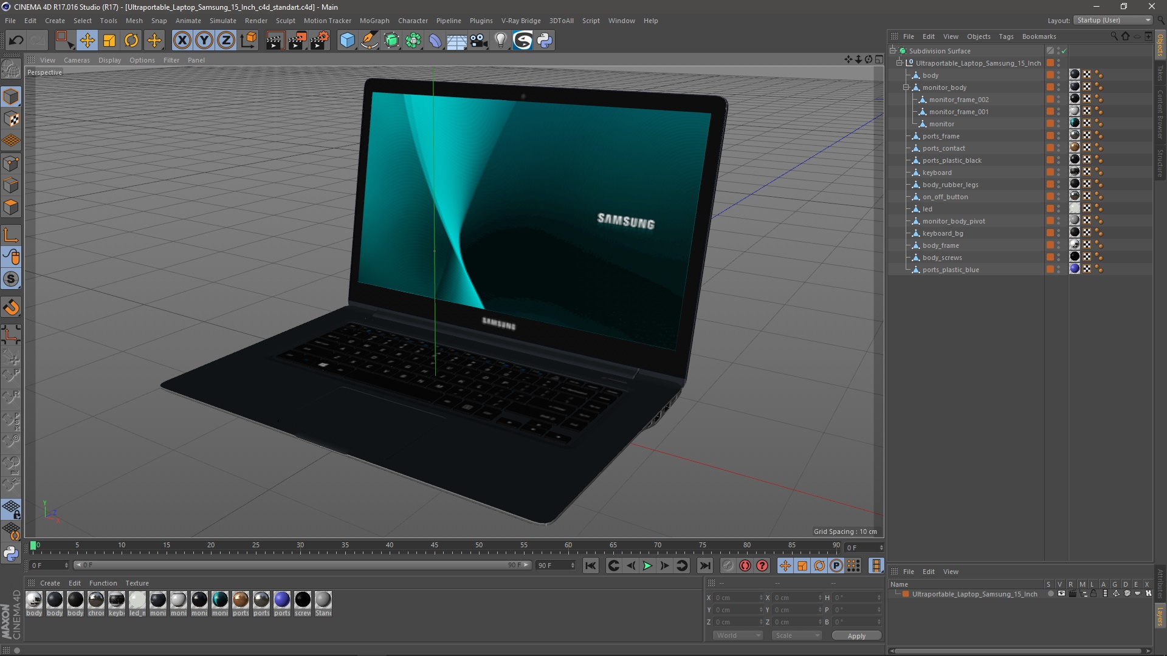
Task: Collapse the monitor_body tree node
Action: point(906,87)
